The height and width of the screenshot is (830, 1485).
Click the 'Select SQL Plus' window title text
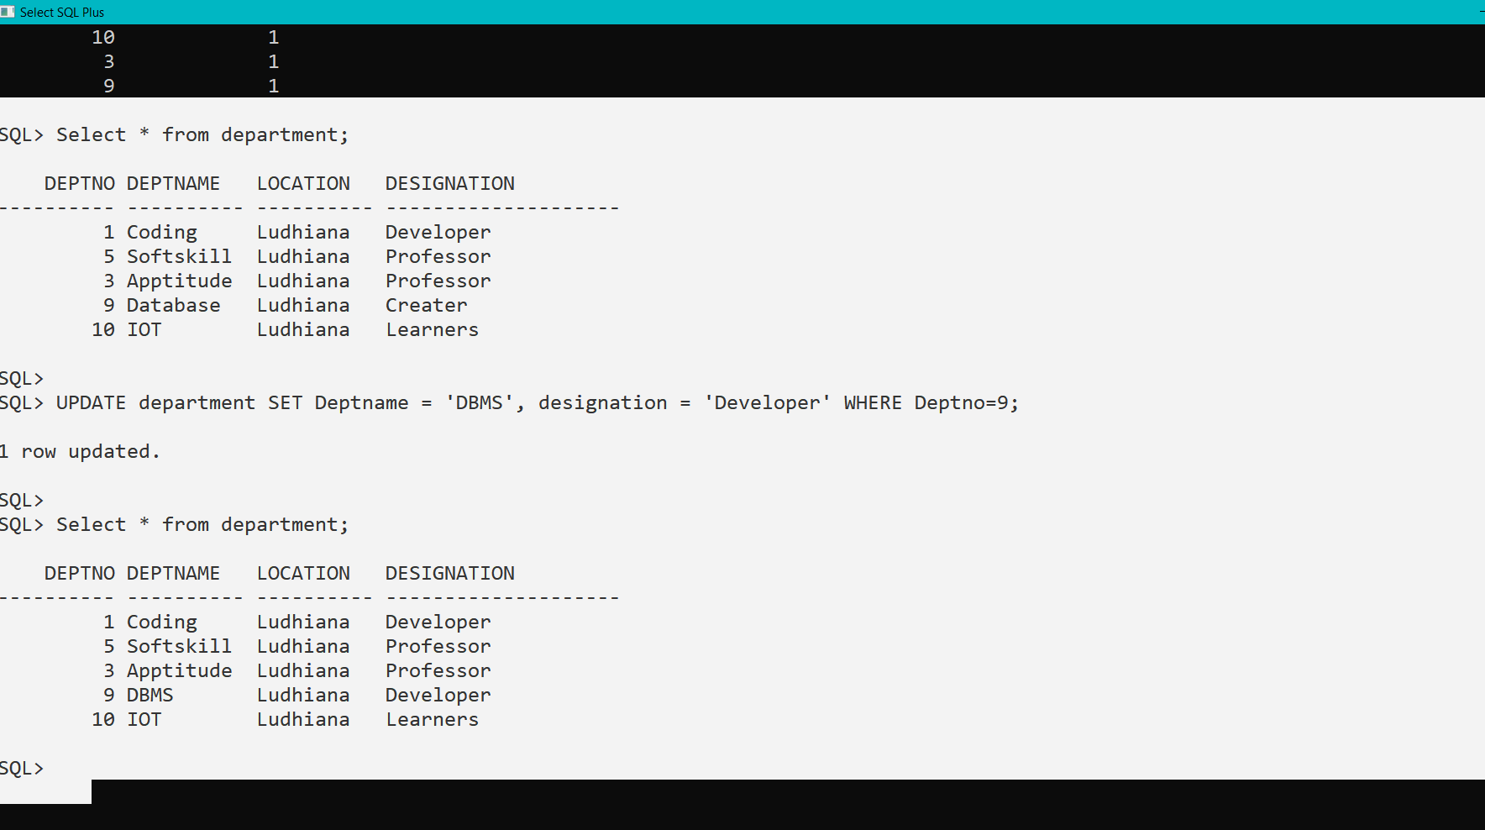(x=62, y=12)
